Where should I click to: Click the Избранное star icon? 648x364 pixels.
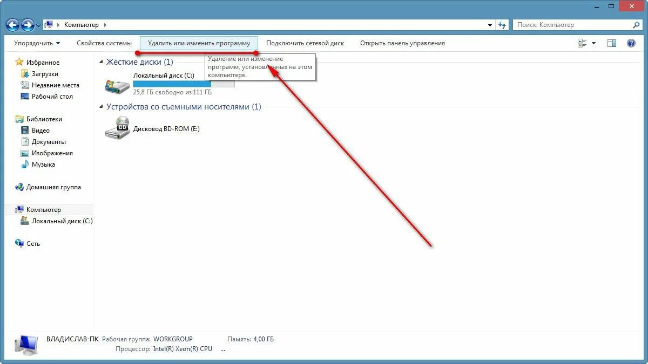pyautogui.click(x=19, y=62)
